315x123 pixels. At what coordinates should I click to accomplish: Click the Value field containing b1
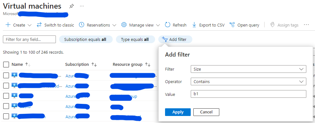coord(248,94)
